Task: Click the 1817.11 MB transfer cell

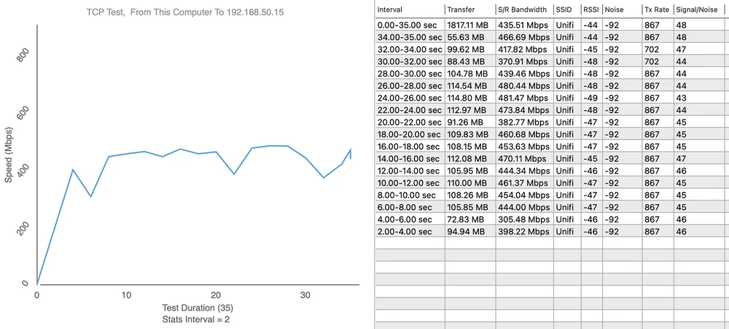Action: tap(469, 25)
